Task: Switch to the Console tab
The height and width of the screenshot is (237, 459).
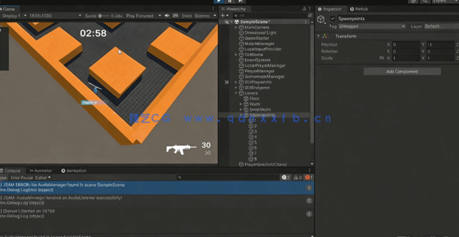Action: [x=10, y=171]
